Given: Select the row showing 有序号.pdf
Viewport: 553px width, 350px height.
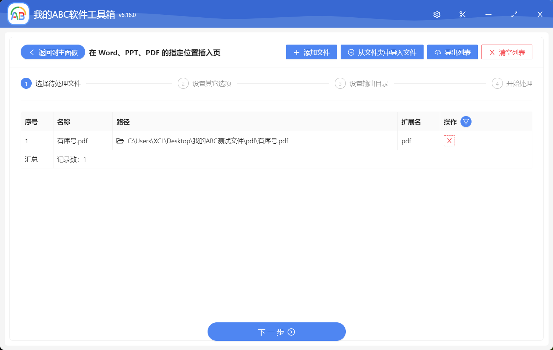Looking at the screenshot, I should [73, 141].
